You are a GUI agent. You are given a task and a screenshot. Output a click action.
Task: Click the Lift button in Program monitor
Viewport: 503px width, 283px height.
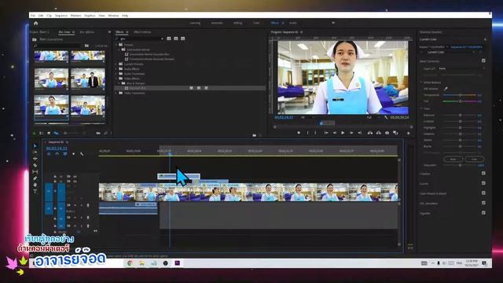pos(370,133)
